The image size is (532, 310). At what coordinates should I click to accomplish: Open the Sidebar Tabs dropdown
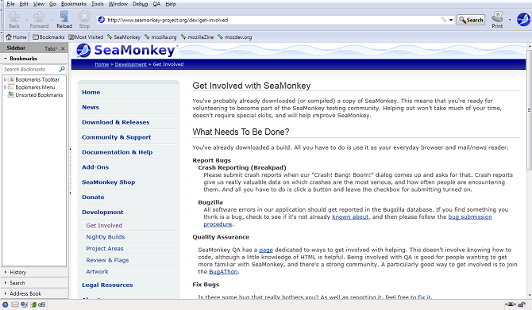point(51,48)
